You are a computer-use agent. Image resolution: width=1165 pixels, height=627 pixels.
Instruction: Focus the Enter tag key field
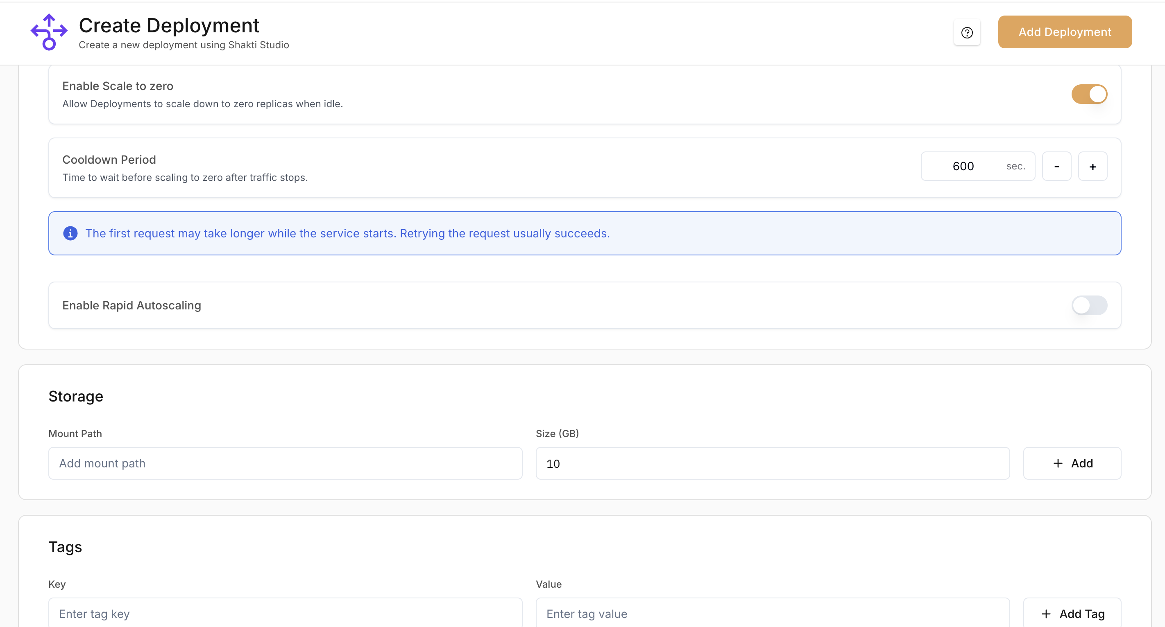point(285,614)
